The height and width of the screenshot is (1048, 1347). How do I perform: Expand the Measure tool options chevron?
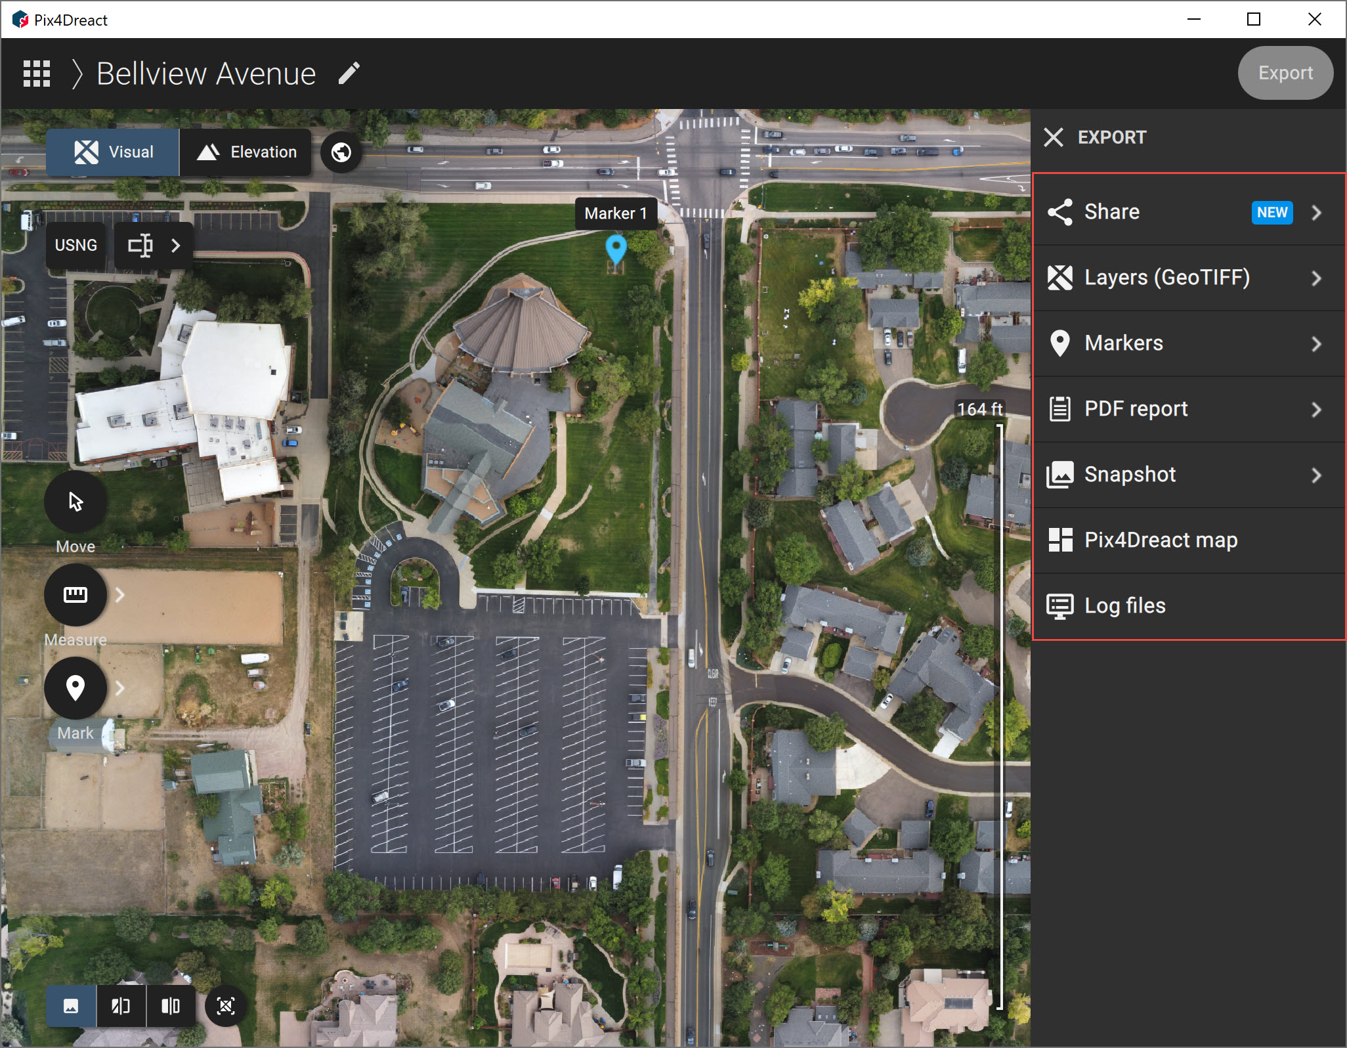(x=120, y=595)
